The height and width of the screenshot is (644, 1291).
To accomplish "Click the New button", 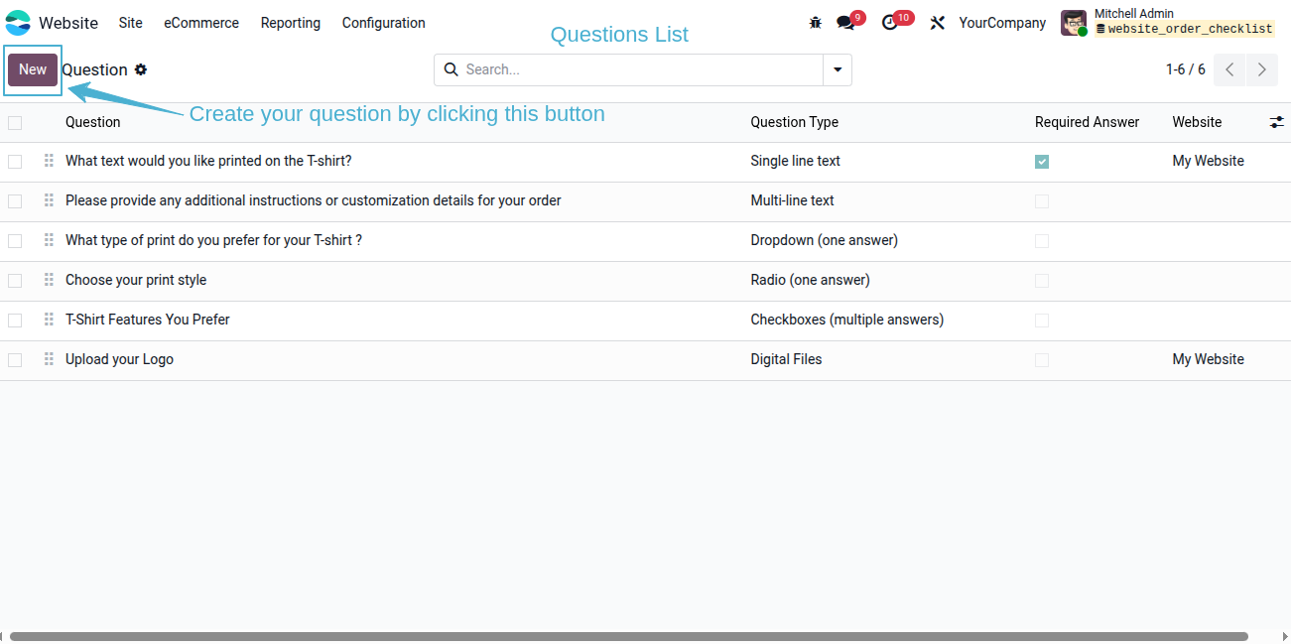I will 33,69.
